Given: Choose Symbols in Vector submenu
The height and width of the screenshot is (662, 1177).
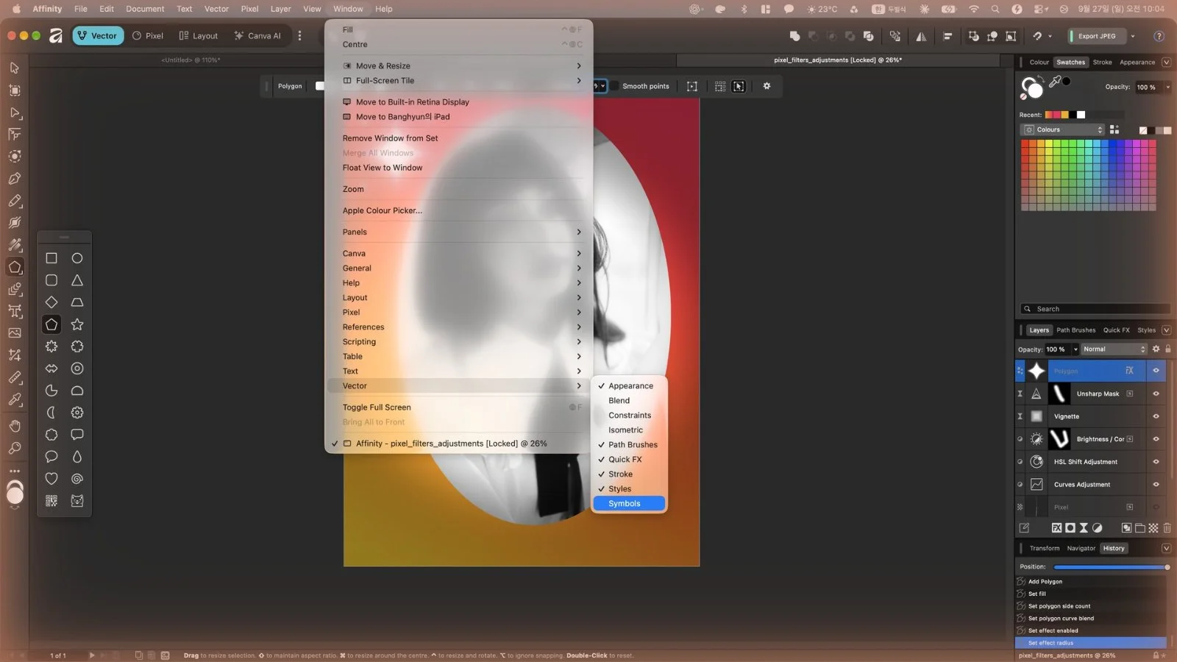Looking at the screenshot, I should pyautogui.click(x=630, y=504).
